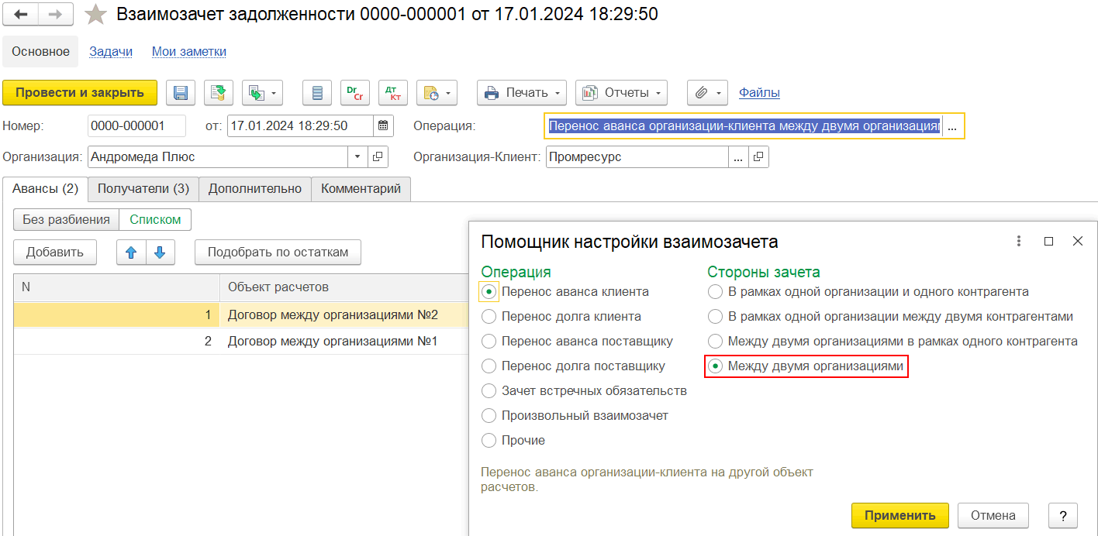Select Зачет встречных обязательств radio button
Viewport: 1098px width, 536px height.
point(489,391)
